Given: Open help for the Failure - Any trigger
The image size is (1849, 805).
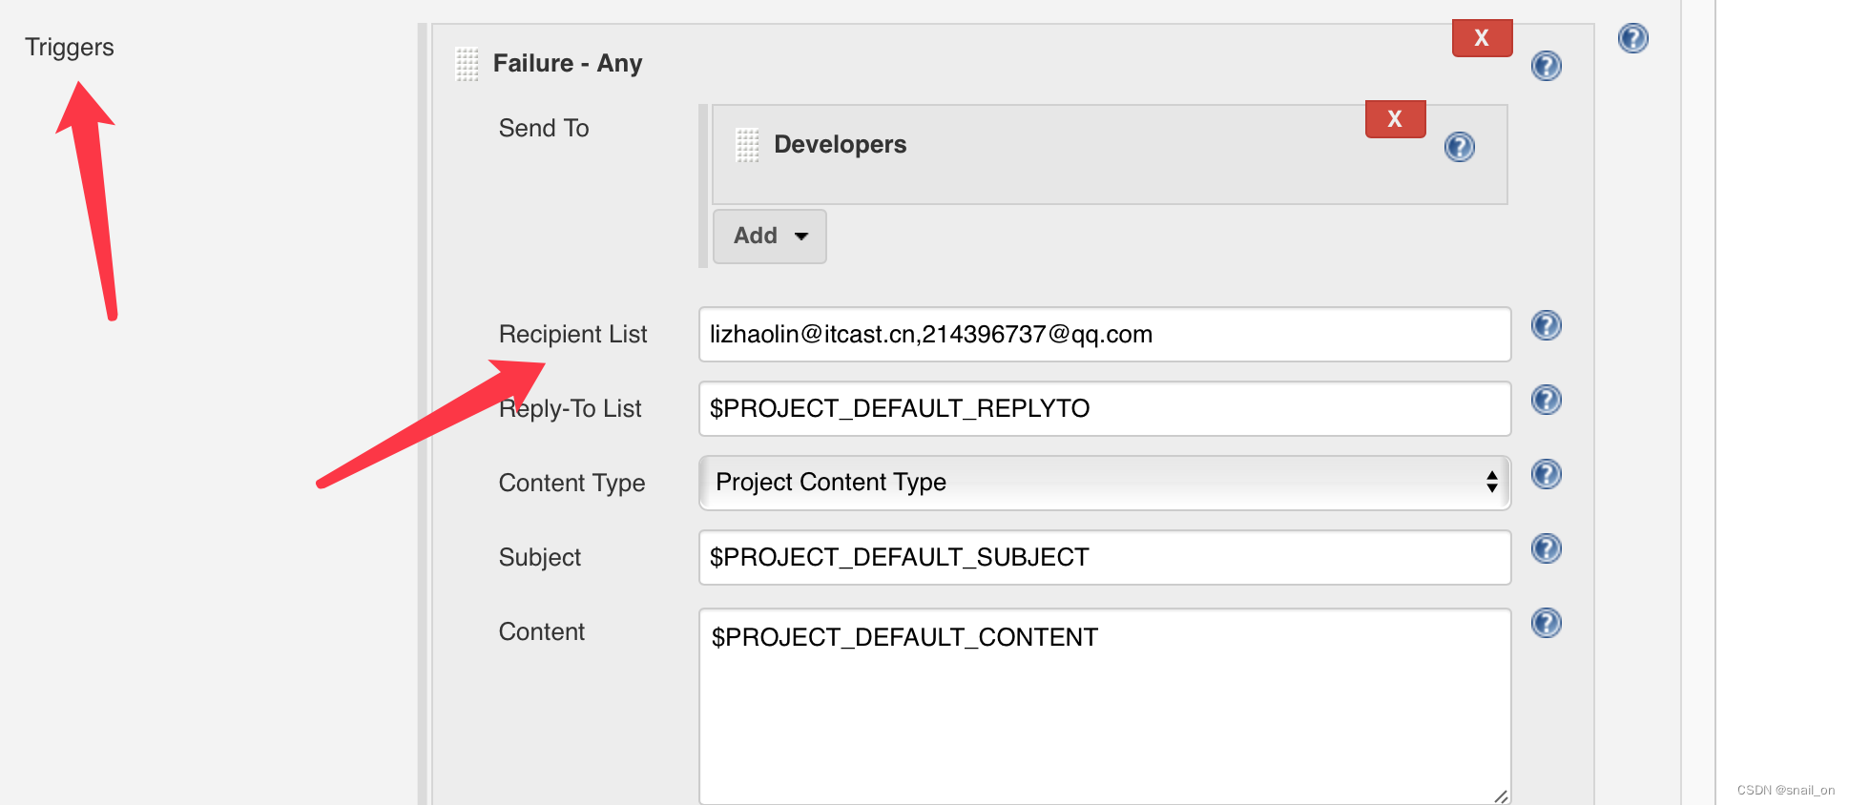Looking at the screenshot, I should pos(1546,66).
